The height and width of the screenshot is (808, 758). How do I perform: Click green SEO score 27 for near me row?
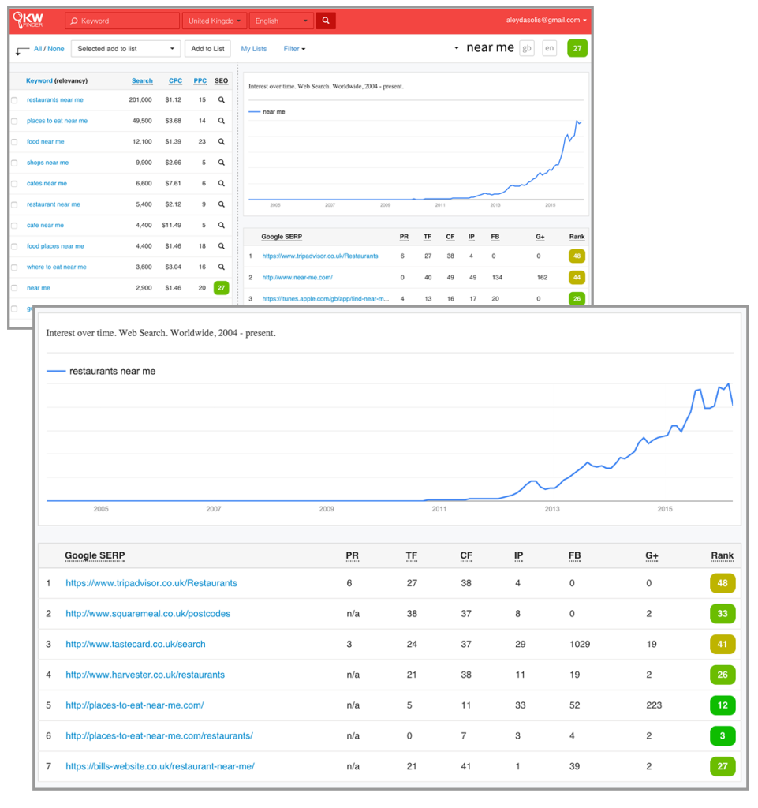[x=222, y=288]
